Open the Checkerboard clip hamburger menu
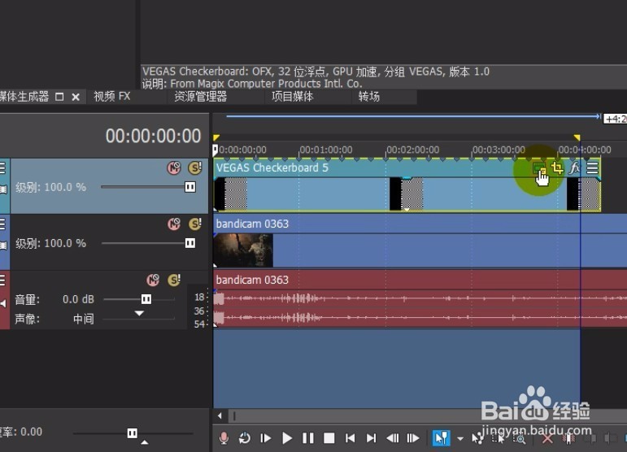 pyautogui.click(x=592, y=167)
